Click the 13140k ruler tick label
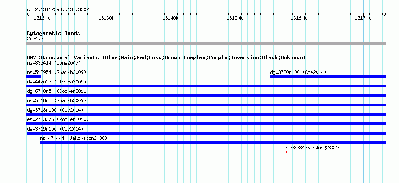Screen dimensions: 399x183 pyautogui.click(x=170, y=18)
